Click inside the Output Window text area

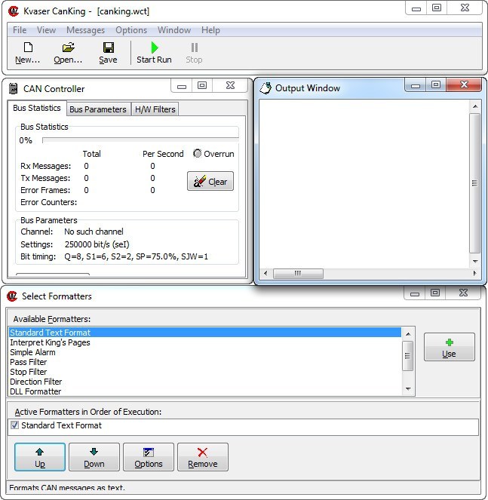click(x=364, y=184)
